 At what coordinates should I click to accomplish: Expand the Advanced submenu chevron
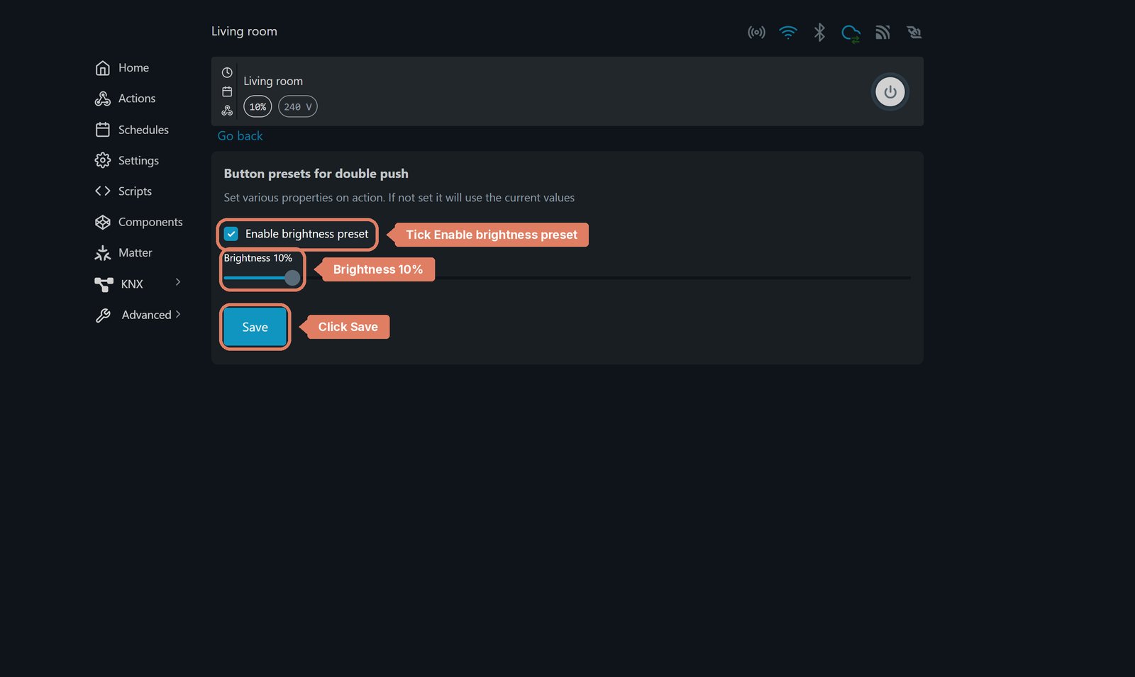[x=178, y=314]
